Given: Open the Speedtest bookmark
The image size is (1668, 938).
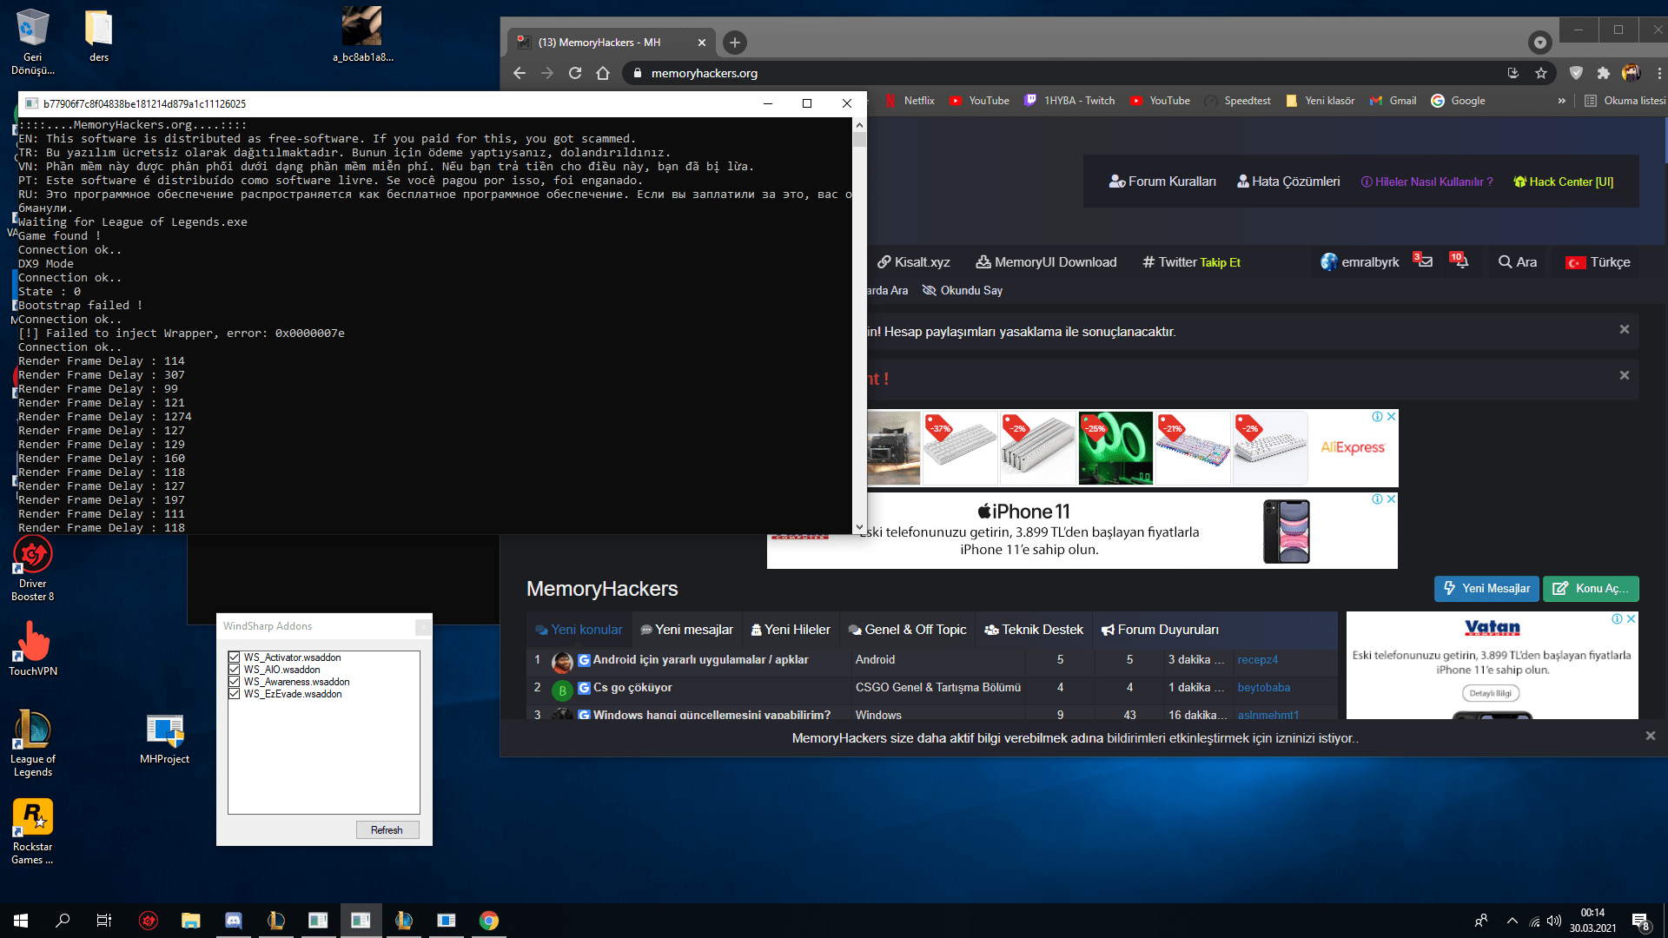Looking at the screenshot, I should (x=1238, y=101).
